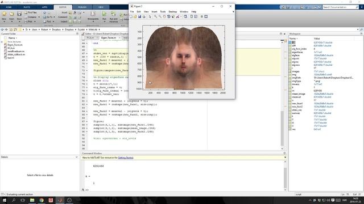The height and width of the screenshot is (204, 364).
Task: Click Print Figure icon in Figure toolbar
Action: coord(144,16)
